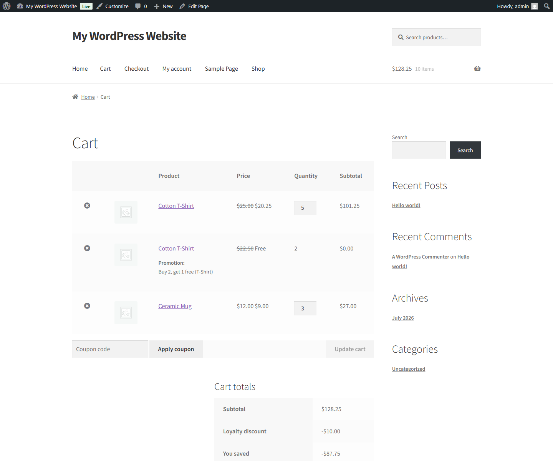
Task: Click New in the admin bar
Action: pyautogui.click(x=167, y=6)
